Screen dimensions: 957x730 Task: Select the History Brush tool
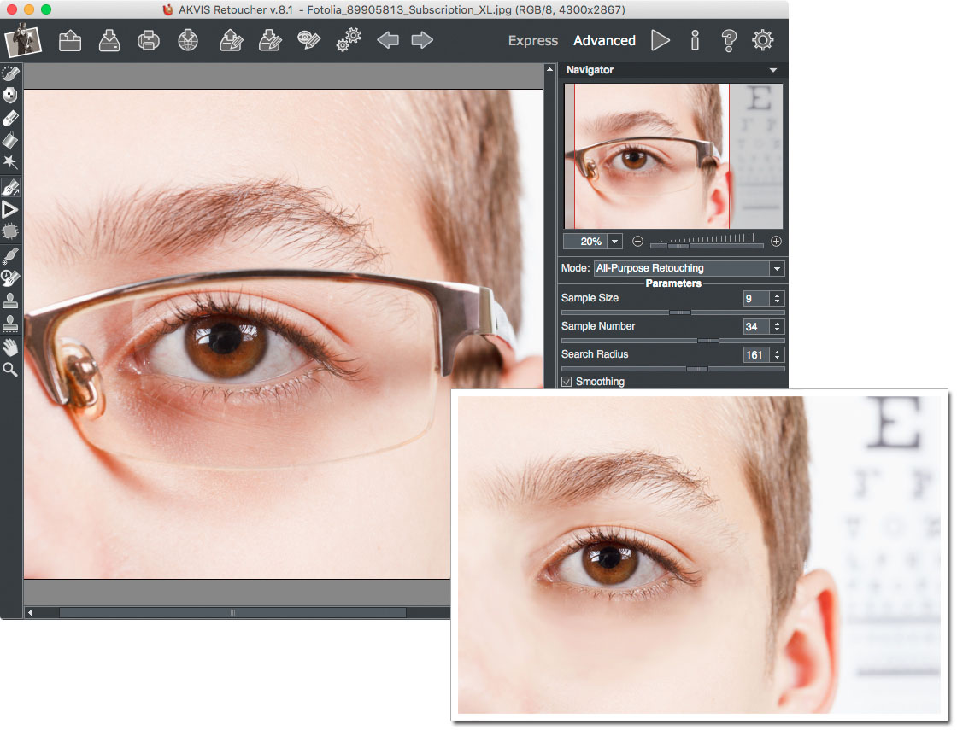click(10, 278)
